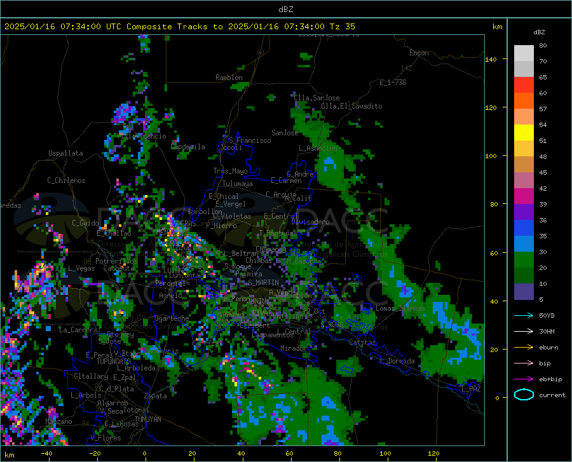Pick the light blue swatch between 35 and 30 dBZ
The image size is (572, 462).
(524, 244)
